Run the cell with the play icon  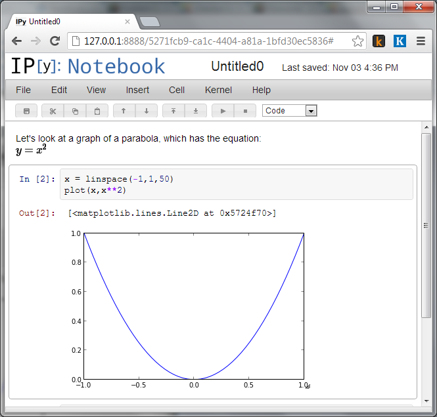pos(223,111)
